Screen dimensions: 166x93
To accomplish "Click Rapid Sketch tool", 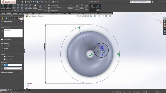I will point(87,7).
